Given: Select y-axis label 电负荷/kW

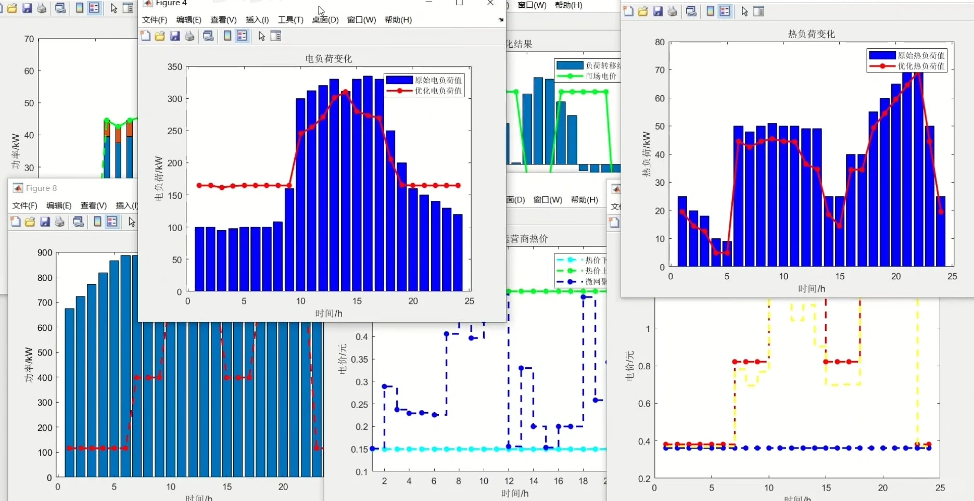Looking at the screenshot, I should (x=159, y=178).
